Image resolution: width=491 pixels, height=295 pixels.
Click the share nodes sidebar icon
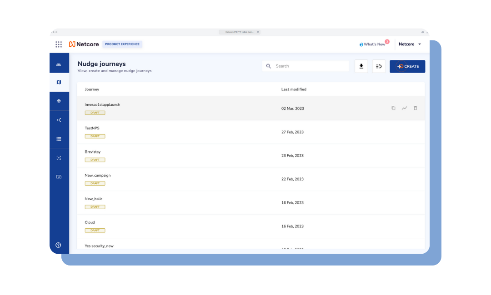point(59,120)
